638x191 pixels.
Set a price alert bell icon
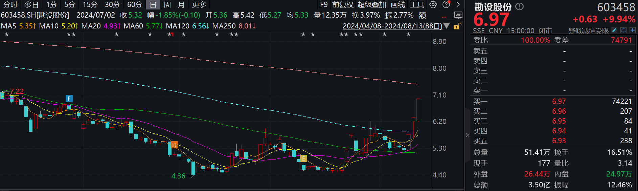point(623,30)
